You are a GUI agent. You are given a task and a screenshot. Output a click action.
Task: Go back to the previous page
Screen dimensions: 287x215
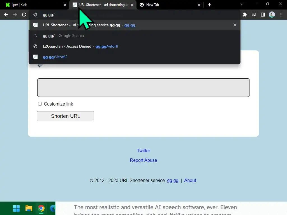click(x=6, y=15)
